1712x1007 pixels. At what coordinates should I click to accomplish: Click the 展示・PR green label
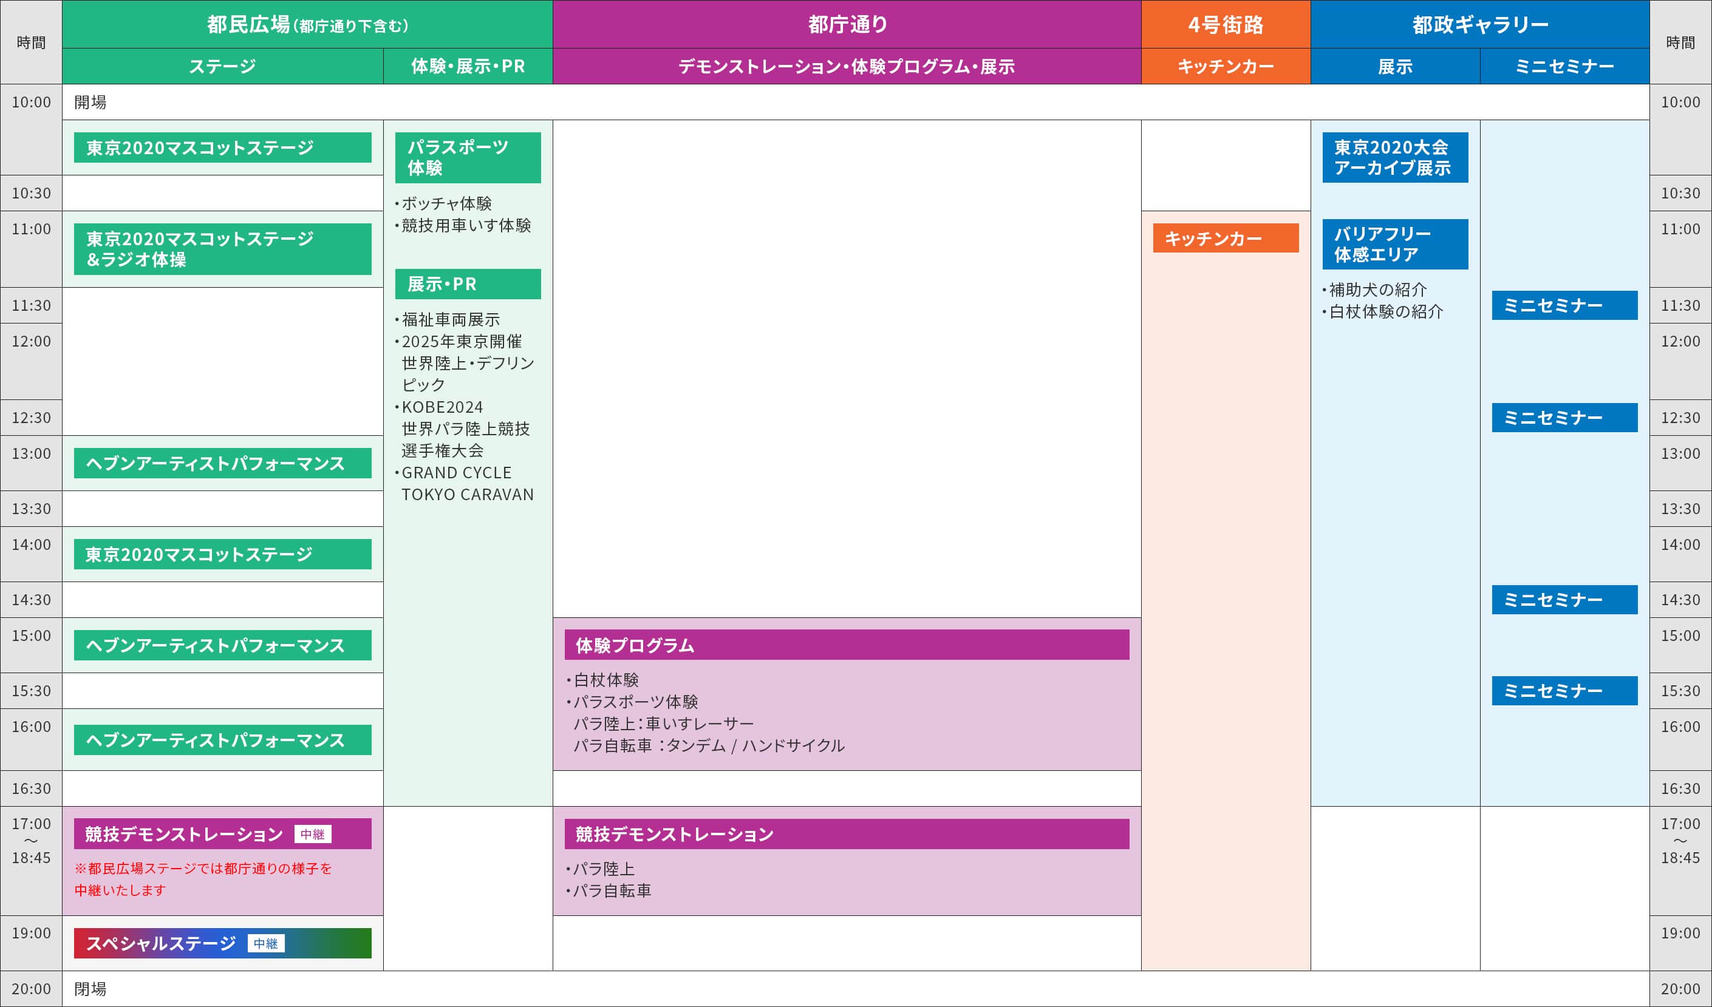coord(468,284)
